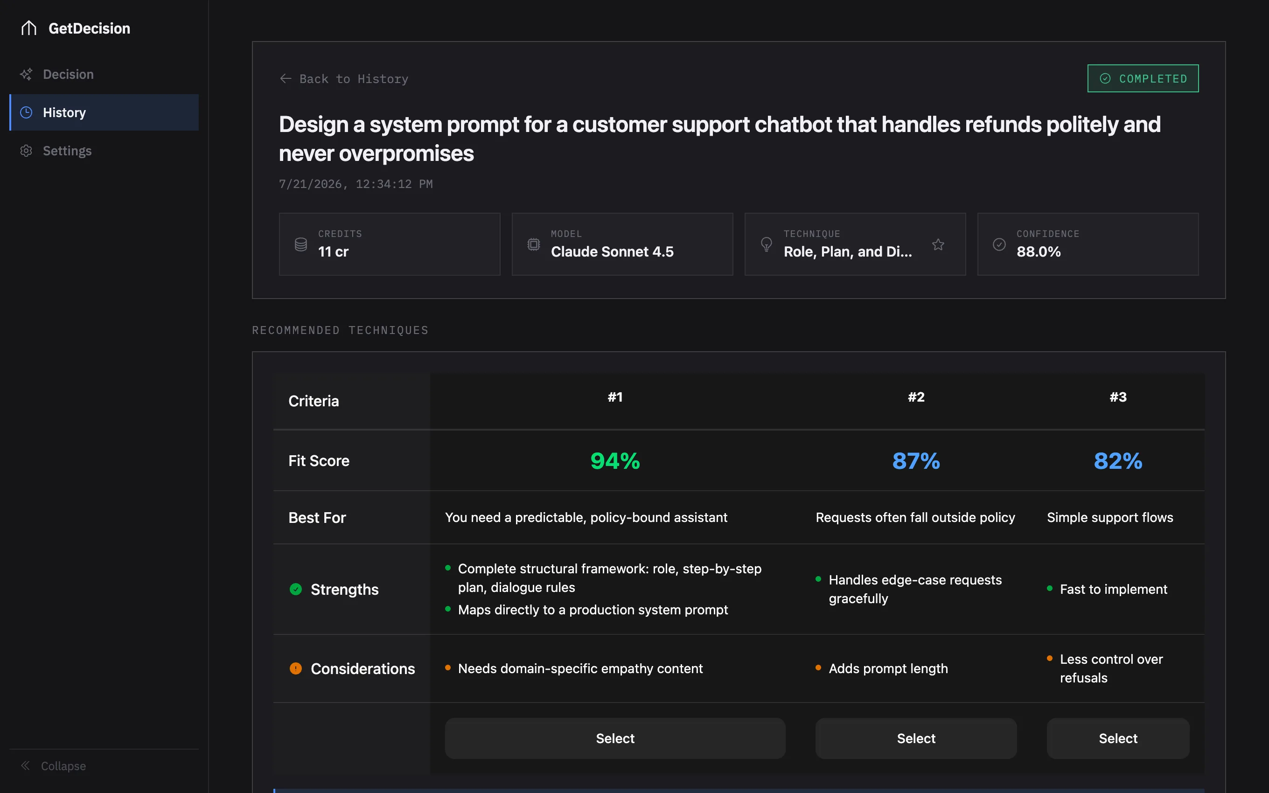The height and width of the screenshot is (793, 1269).
Task: Click the Fit Score row label
Action: (319, 460)
